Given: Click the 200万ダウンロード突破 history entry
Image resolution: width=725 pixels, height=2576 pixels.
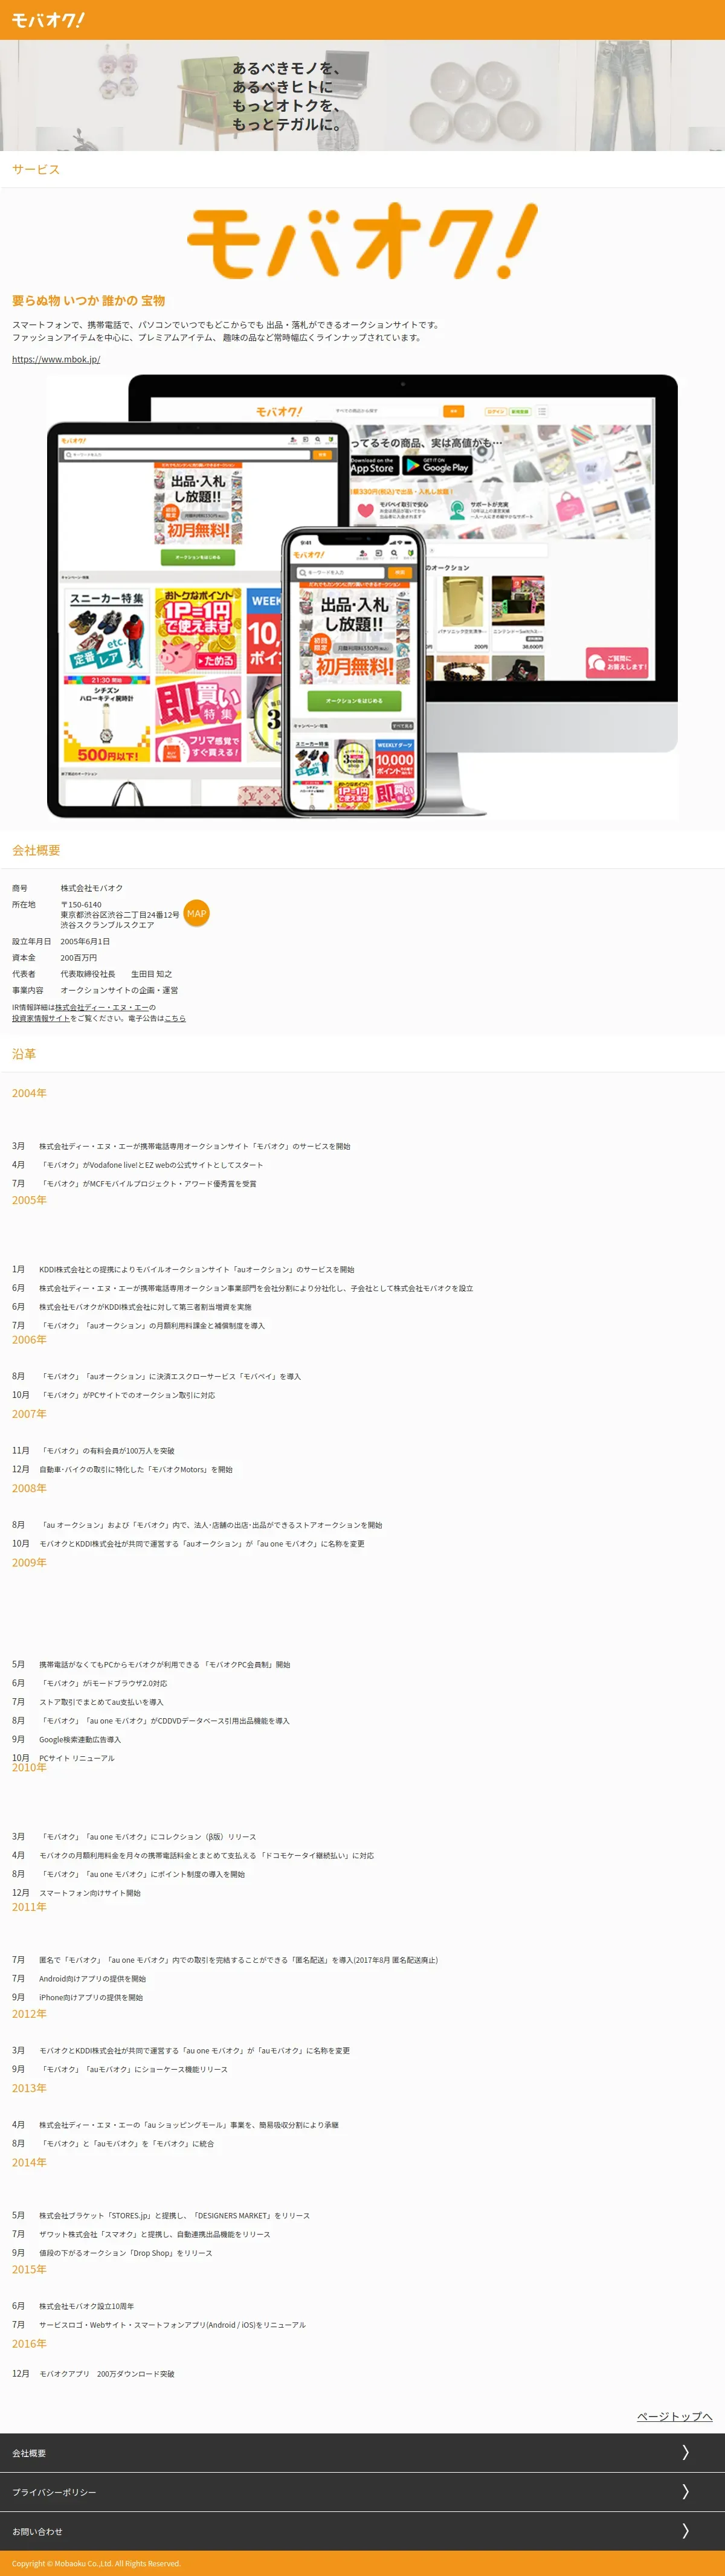Looking at the screenshot, I should point(107,2374).
